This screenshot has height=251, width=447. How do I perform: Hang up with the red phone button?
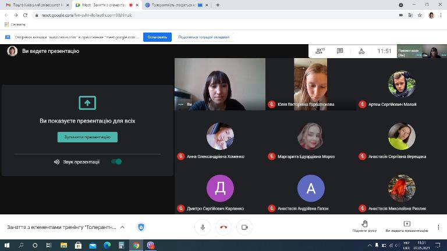pos(223,227)
